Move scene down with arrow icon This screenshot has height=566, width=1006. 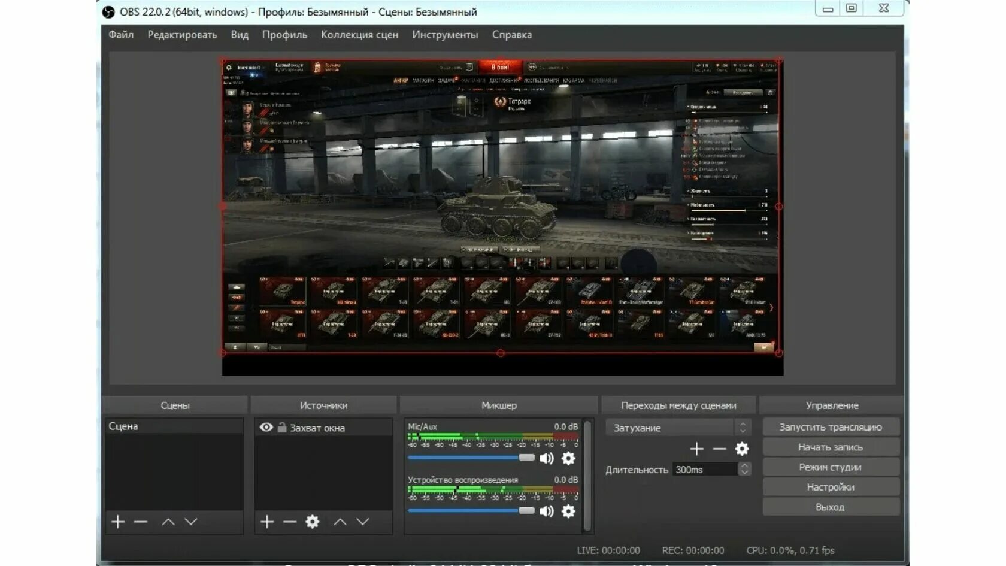point(191,522)
